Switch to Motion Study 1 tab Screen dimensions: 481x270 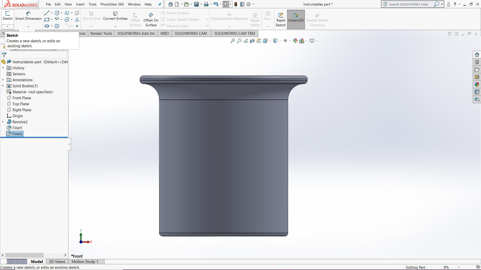(85, 261)
